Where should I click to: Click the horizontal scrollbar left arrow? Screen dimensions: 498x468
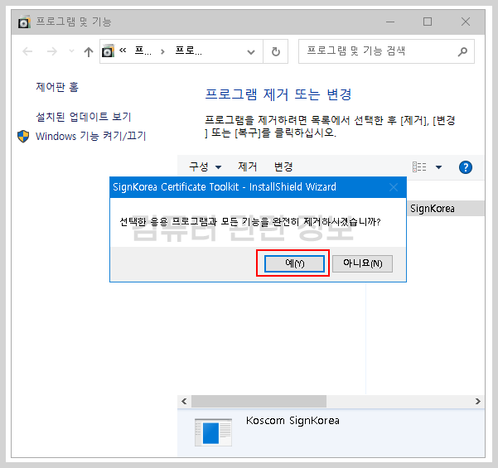184,402
